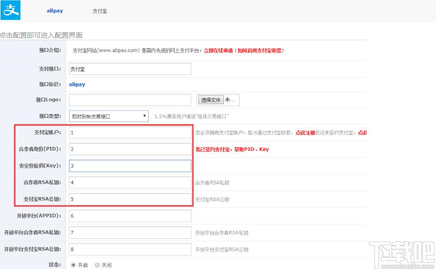Image resolution: width=436 pixels, height=269 pixels.
Task: Open the 接口类型 dropdown
Action: pos(109,116)
